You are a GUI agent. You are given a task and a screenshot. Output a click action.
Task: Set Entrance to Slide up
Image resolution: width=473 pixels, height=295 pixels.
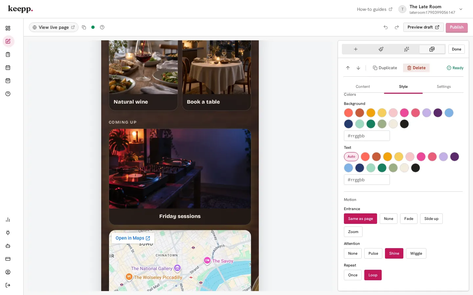[x=431, y=219]
